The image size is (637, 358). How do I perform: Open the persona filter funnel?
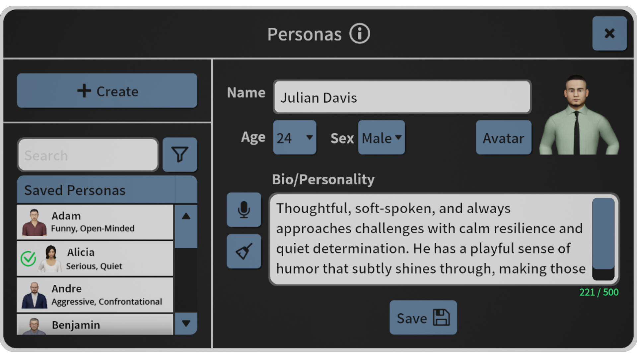pyautogui.click(x=180, y=154)
